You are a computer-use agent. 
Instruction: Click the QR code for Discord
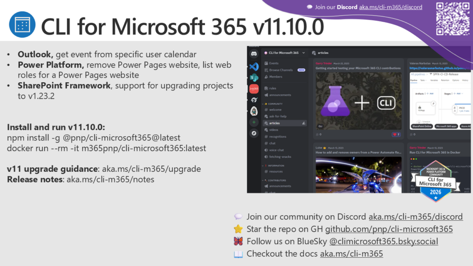point(453,18)
